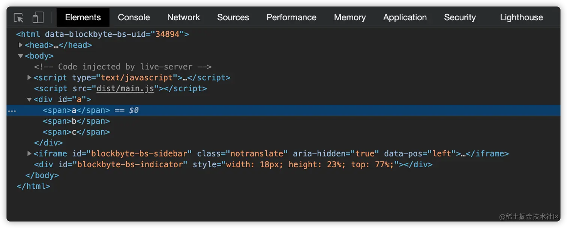567x228 pixels.
Task: Open the ellipsis menu on selected row
Action: [12, 111]
